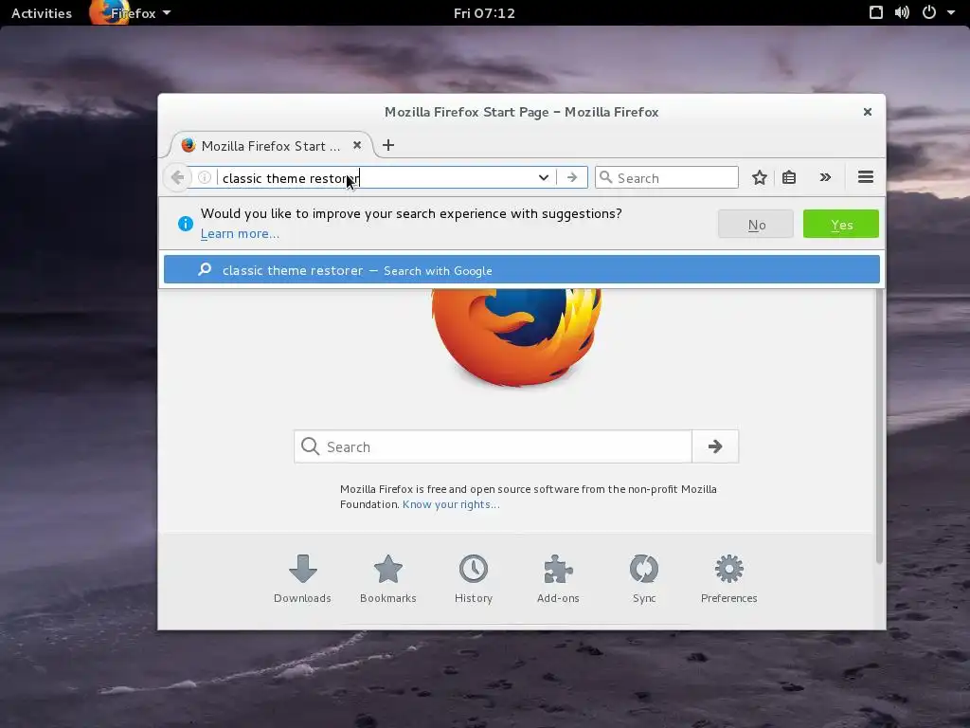Open Know your rights link

tap(451, 504)
